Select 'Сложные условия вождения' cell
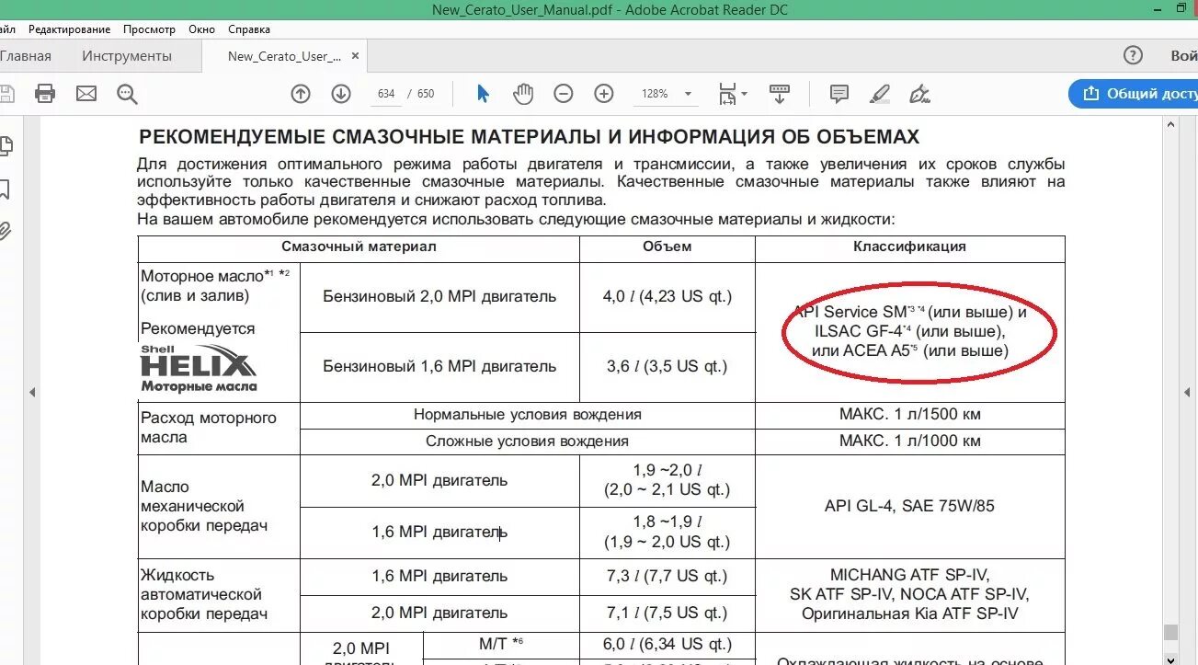Image resolution: width=1198 pixels, height=665 pixels. (527, 441)
